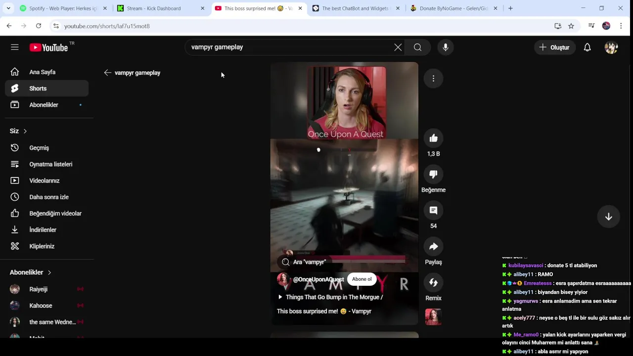Image resolution: width=633 pixels, height=356 pixels.
Task: Open Videolarınız
Action: pos(47,180)
